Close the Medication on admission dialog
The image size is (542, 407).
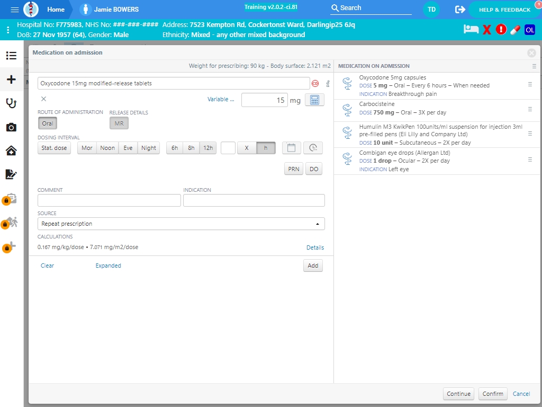531,52
